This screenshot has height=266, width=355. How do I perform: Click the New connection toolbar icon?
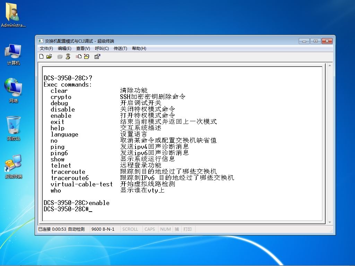tap(41, 56)
